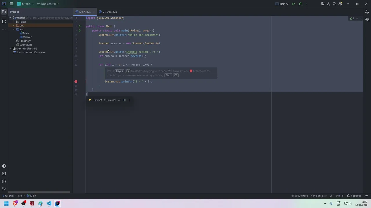The height and width of the screenshot is (208, 371).
Task: Go to next highlighted error arrow
Action: point(361,18)
